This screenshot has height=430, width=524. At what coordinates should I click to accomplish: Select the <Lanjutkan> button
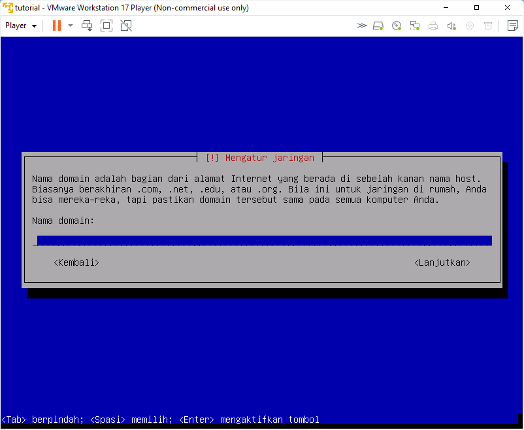click(x=442, y=262)
